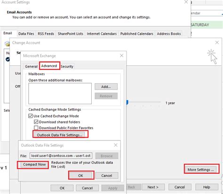Screen dimensions: 223x194
Task: Enable Download Public Folder Favorites
Action: pyautogui.click(x=36, y=128)
